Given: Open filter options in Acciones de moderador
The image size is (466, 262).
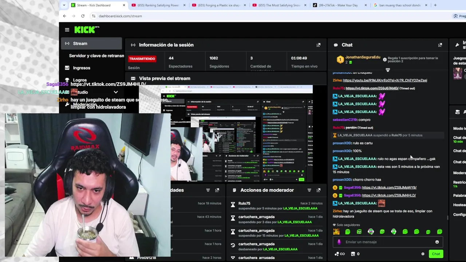Looking at the screenshot, I should click(x=309, y=190).
